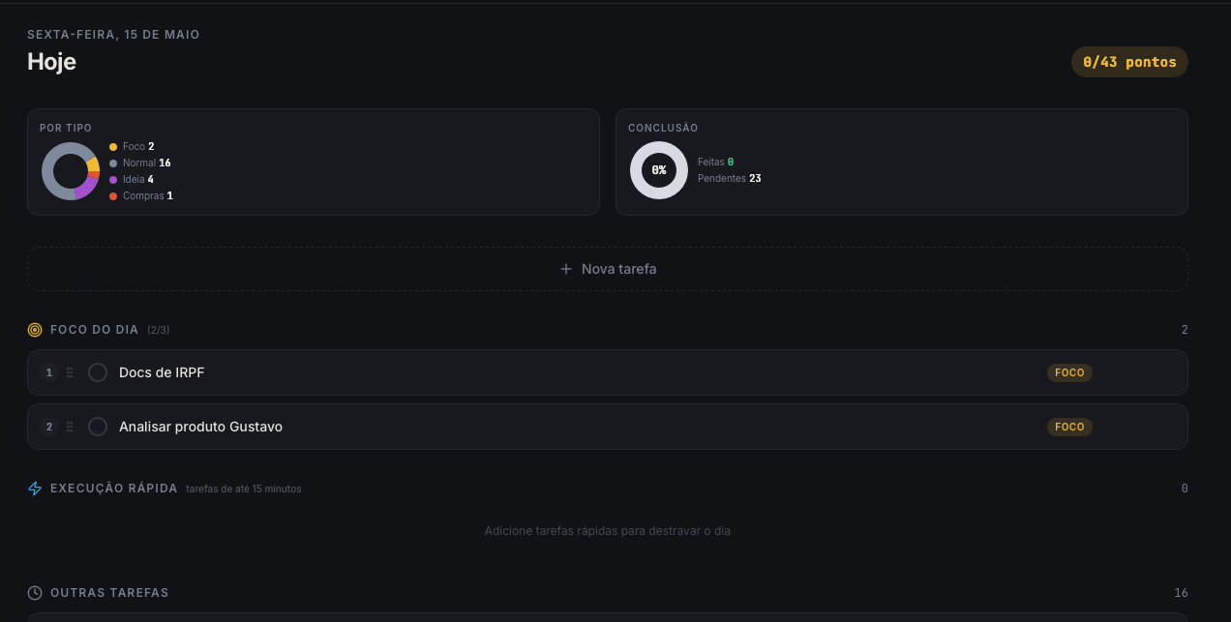Viewport: 1231px width, 622px height.
Task: Click the Execução Rápida section header
Action: pyautogui.click(x=114, y=489)
